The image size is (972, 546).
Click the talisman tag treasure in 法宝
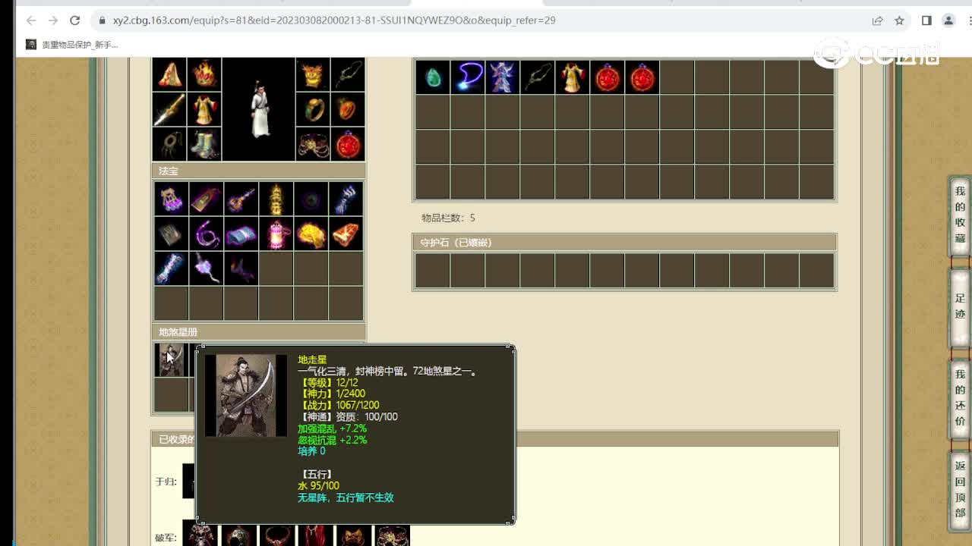pyautogui.click(x=206, y=199)
